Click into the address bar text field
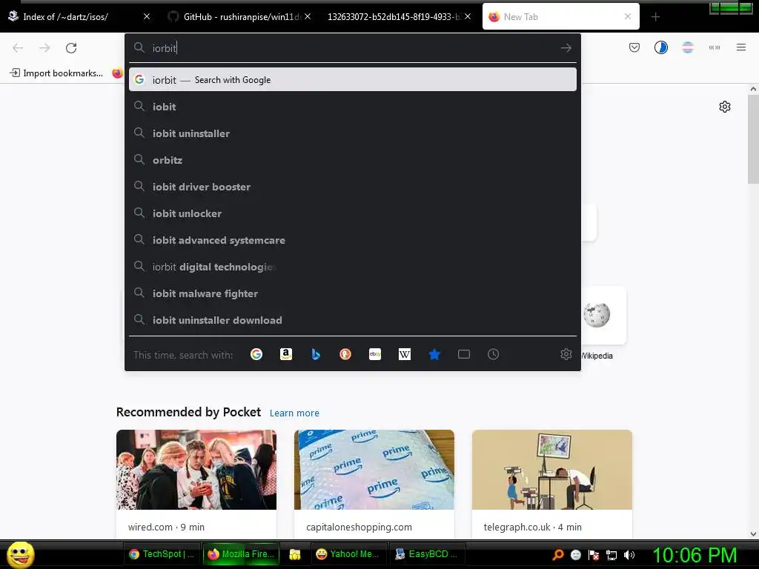The height and width of the screenshot is (569, 759). pos(354,48)
